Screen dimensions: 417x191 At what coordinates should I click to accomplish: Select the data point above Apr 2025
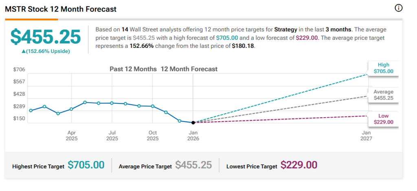[71, 109]
